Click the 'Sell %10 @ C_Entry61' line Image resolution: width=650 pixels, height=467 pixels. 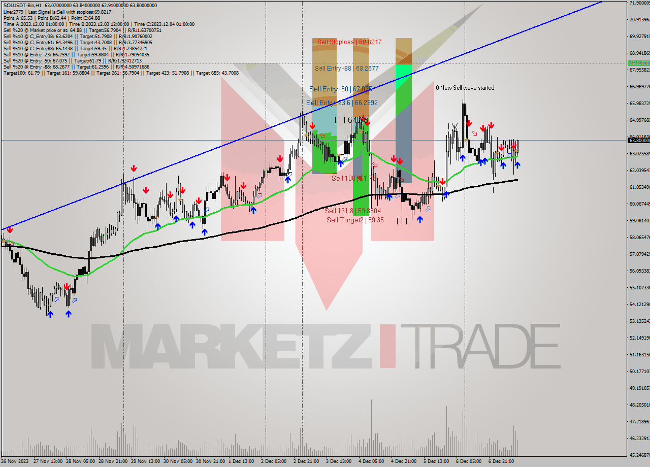click(x=77, y=42)
